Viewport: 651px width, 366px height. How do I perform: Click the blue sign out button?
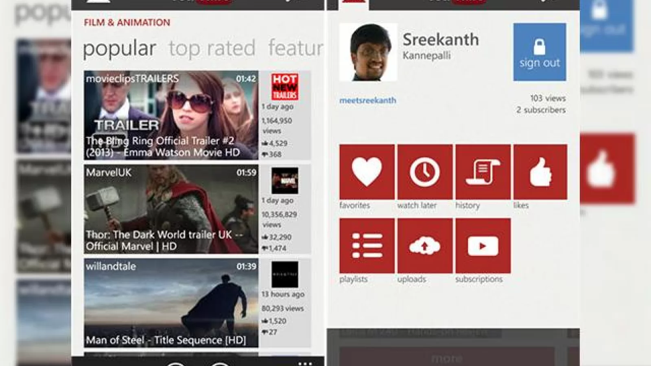pos(540,52)
